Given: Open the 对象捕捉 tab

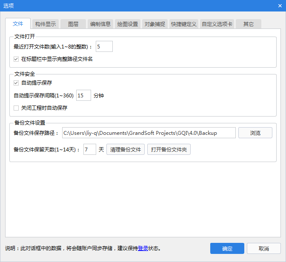Looking at the screenshot, I should click(x=154, y=24).
